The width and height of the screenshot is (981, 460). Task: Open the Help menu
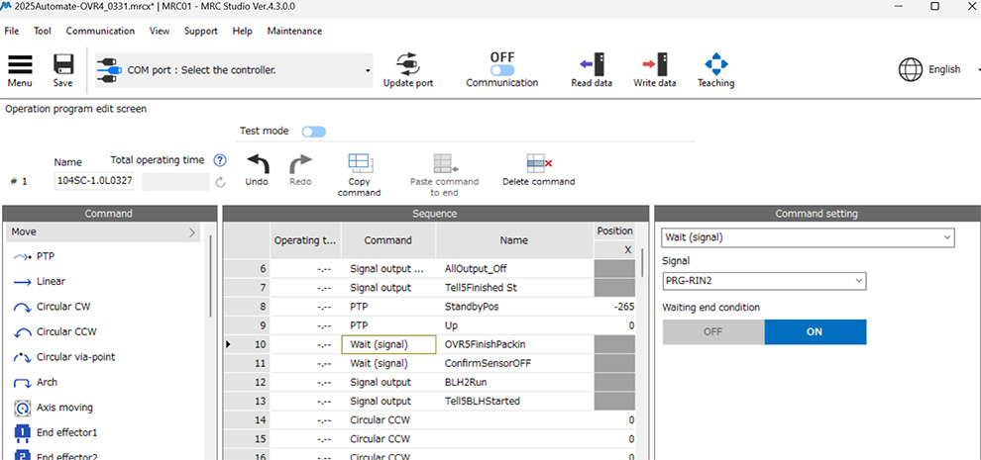point(242,31)
